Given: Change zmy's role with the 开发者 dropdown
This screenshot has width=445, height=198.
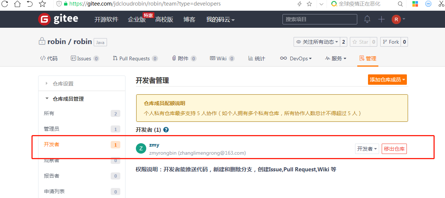Looking at the screenshot, I should tap(367, 149).
